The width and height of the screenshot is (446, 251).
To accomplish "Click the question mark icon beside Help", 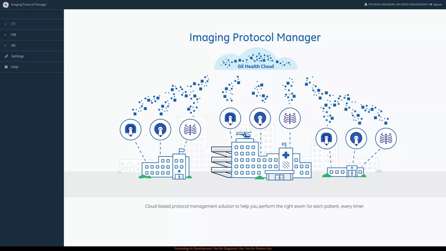I will [6, 67].
